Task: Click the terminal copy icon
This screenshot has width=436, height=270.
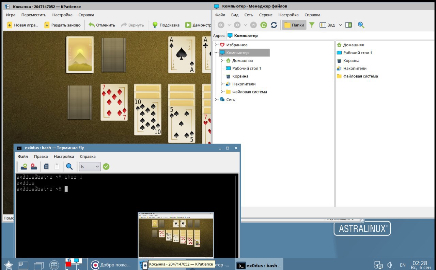Action: point(46,166)
